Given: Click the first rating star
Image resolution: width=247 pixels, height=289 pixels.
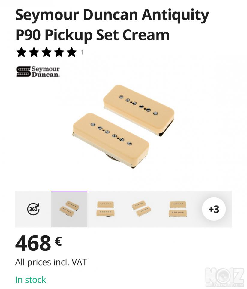Looking at the screenshot, I should (21, 52).
